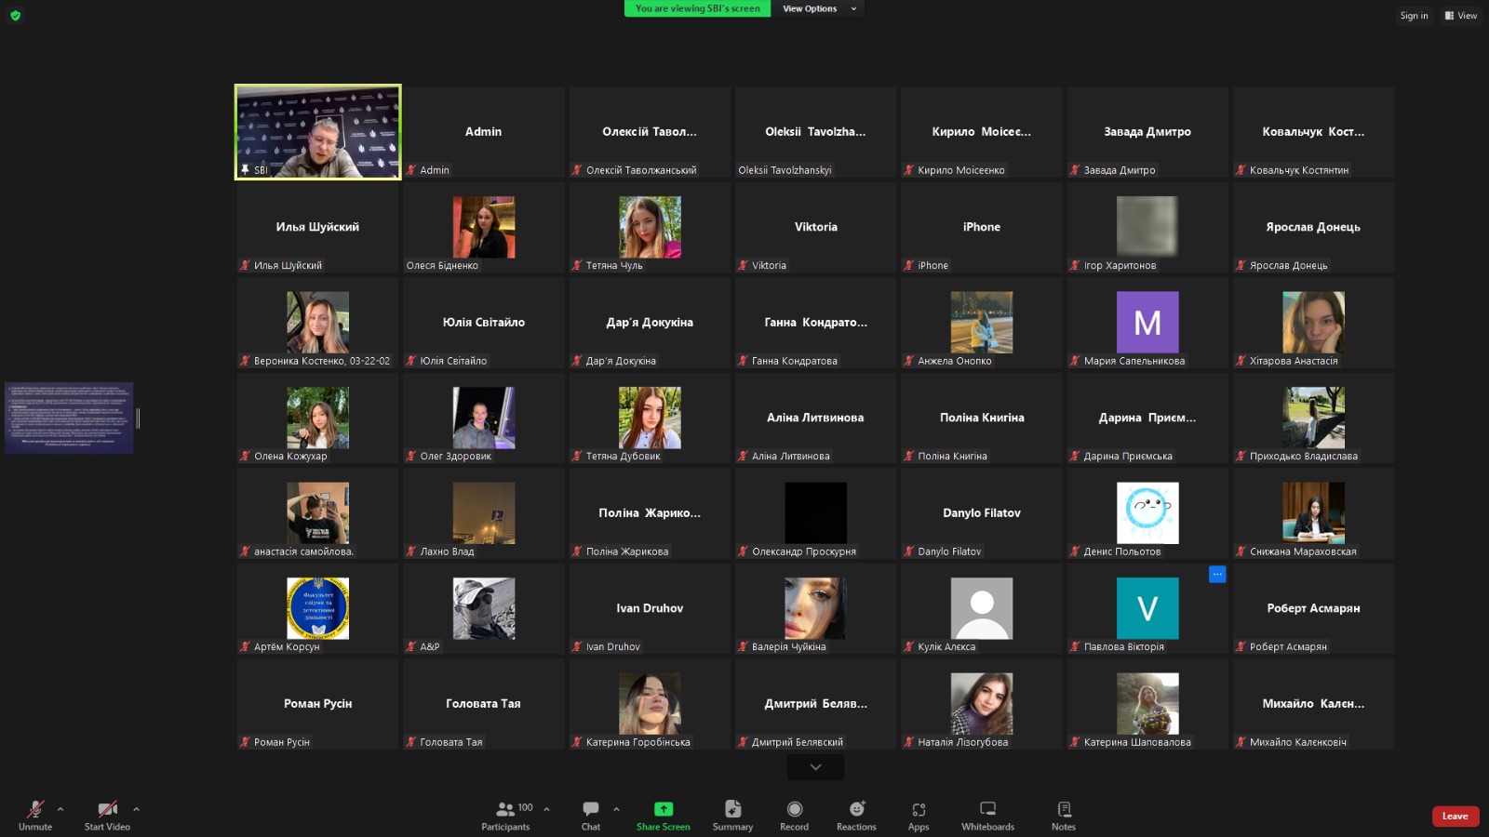Unmute the microphone
Screen dimensions: 1489x837
coord(35,815)
